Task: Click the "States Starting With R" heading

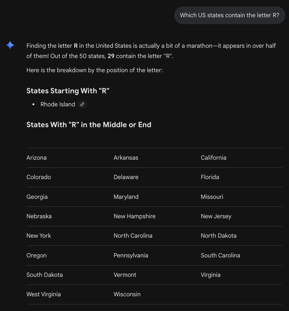Action: tap(68, 91)
